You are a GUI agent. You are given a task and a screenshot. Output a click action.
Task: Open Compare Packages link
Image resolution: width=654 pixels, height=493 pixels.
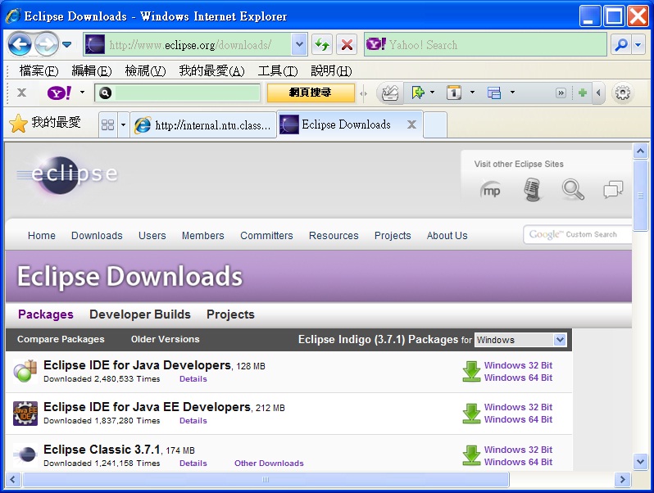(61, 339)
